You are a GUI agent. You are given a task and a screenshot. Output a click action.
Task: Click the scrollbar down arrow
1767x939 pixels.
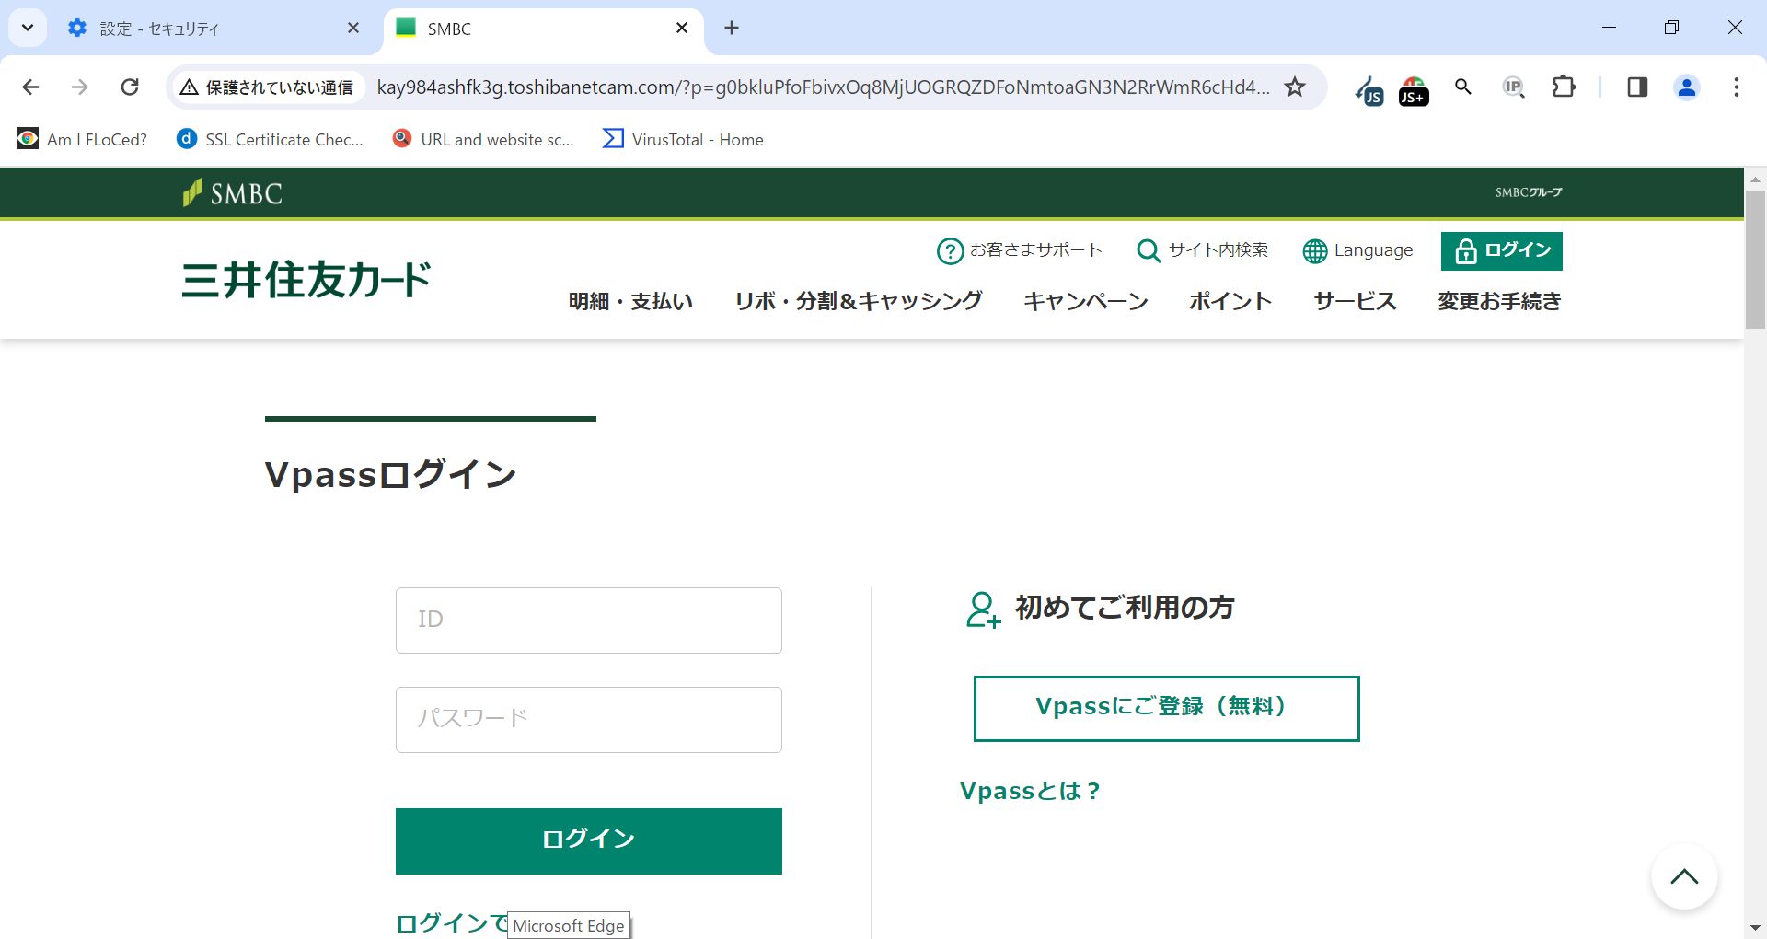1755,928
